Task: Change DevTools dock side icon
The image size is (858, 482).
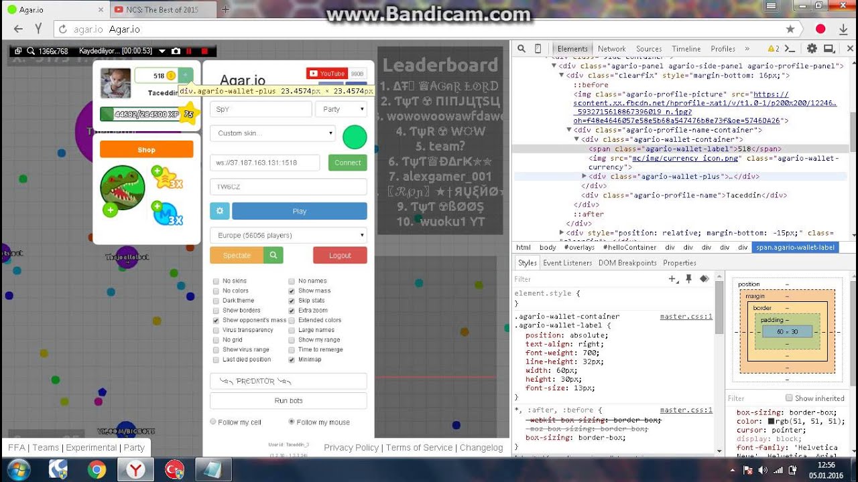Action: pos(829,49)
